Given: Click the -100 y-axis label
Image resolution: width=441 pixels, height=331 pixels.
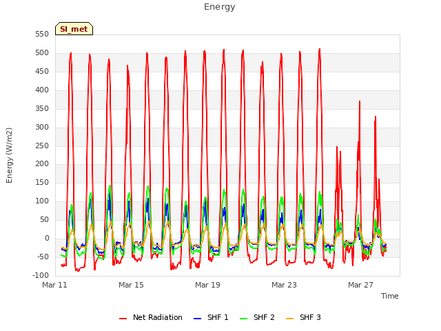Looking at the screenshot, I should [41, 275].
